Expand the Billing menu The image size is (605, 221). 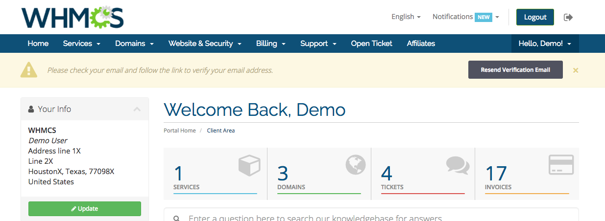tap(271, 44)
